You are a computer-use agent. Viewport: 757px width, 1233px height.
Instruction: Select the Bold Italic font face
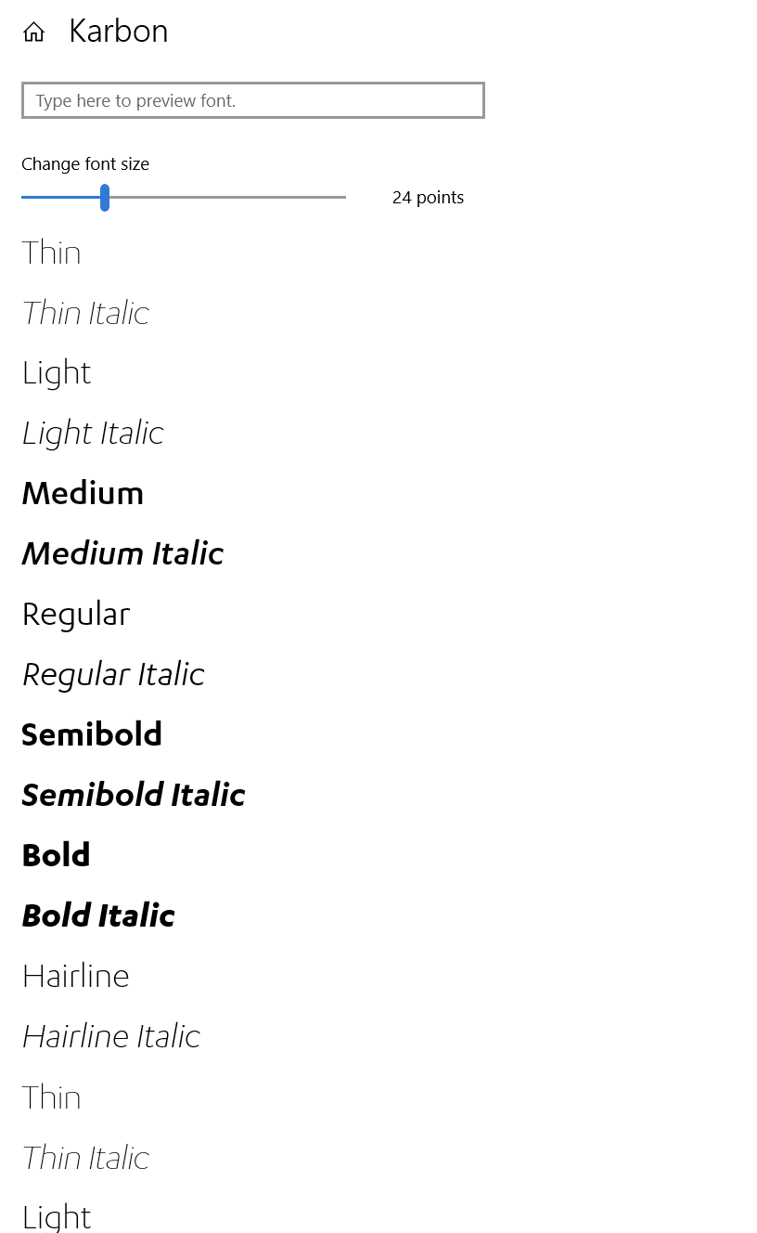97,915
